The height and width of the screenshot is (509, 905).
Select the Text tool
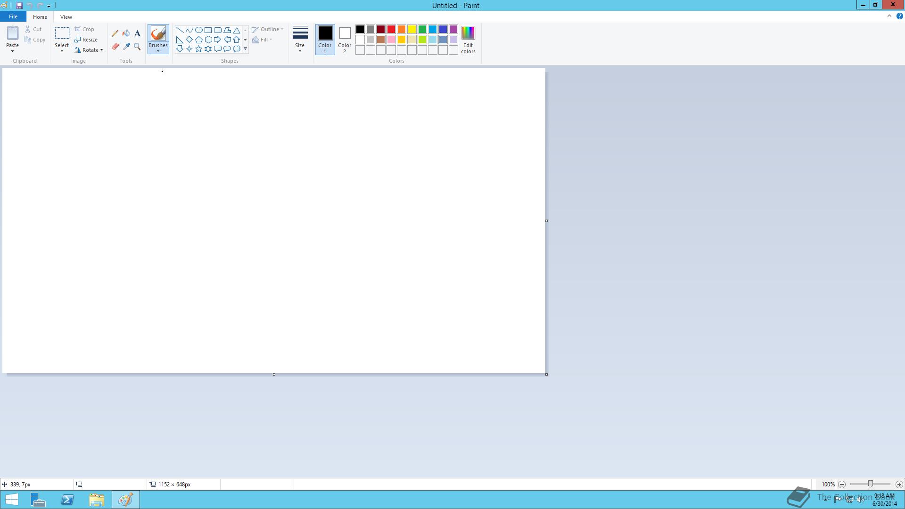coord(137,33)
